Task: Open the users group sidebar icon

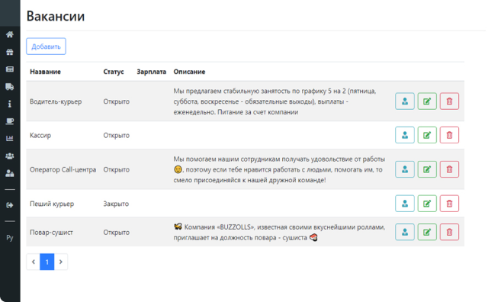Action: 10,156
